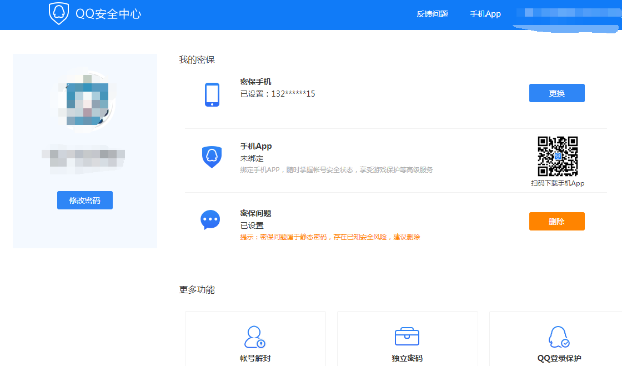Open the 独立密码 briefcase icon
The height and width of the screenshot is (366, 622).
(407, 337)
